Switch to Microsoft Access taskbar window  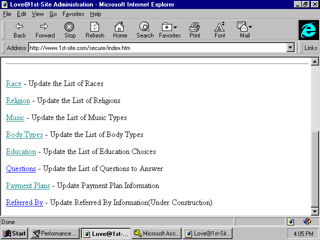156,233
